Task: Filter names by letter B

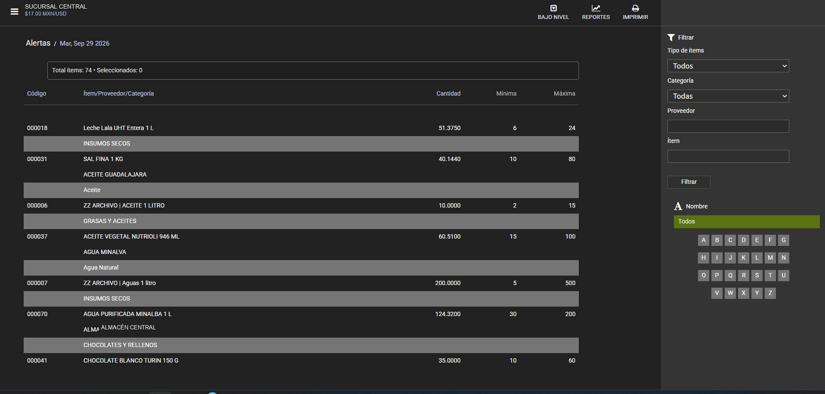Action: (x=717, y=240)
